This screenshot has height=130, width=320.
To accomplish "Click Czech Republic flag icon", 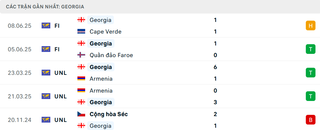I will [x=81, y=114].
